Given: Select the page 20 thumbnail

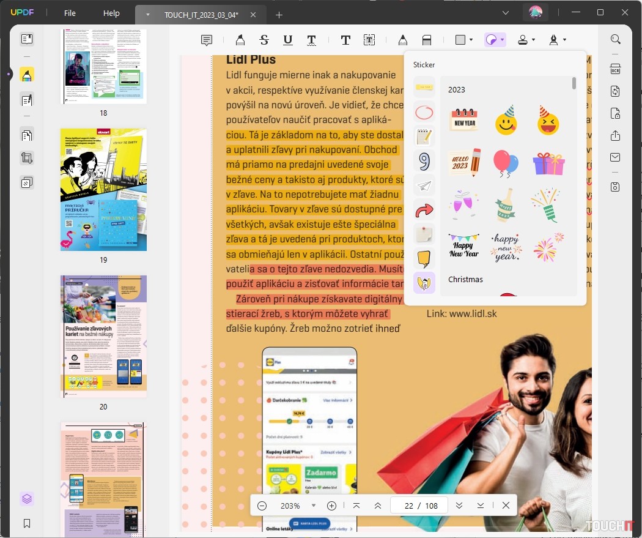Looking at the screenshot, I should tap(103, 337).
